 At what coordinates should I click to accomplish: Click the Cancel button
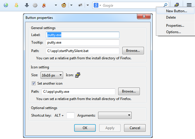point(135,128)
